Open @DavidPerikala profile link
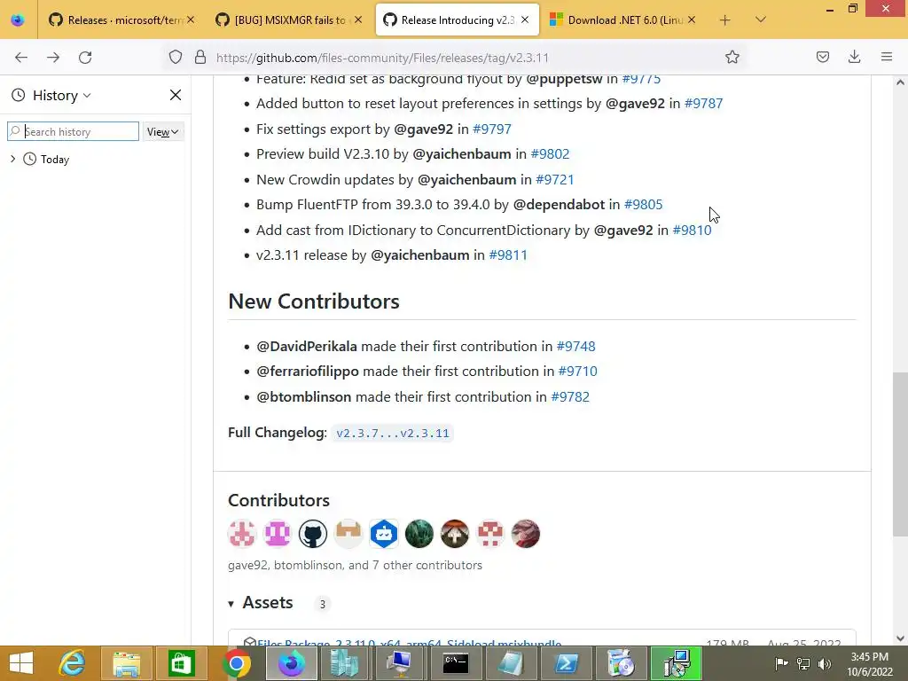The image size is (908, 681). click(x=307, y=347)
